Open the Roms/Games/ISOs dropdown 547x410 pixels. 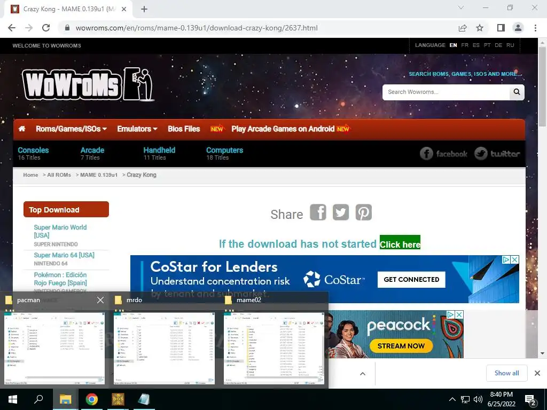click(71, 129)
